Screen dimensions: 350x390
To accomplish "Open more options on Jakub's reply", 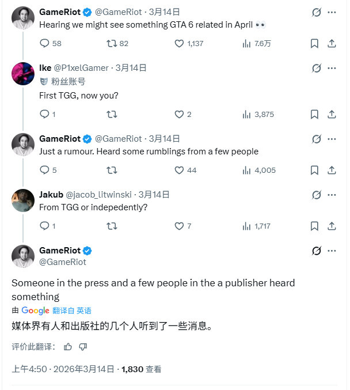I will point(333,195).
